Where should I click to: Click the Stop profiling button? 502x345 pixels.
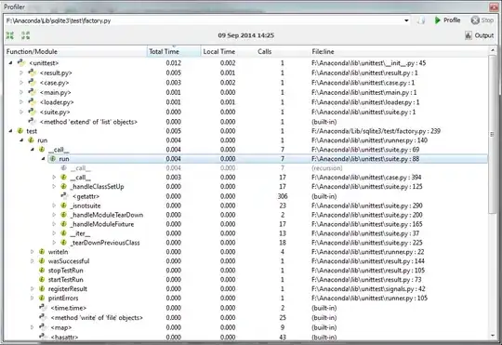(482, 20)
